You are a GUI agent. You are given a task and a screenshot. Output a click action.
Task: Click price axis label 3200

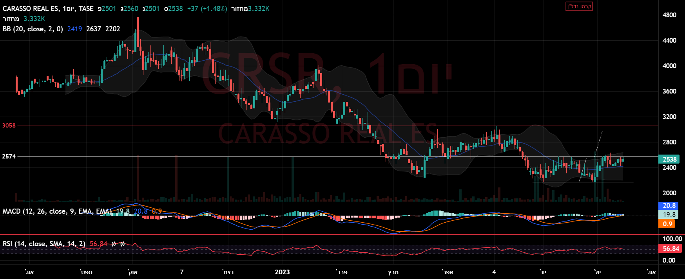click(x=669, y=117)
